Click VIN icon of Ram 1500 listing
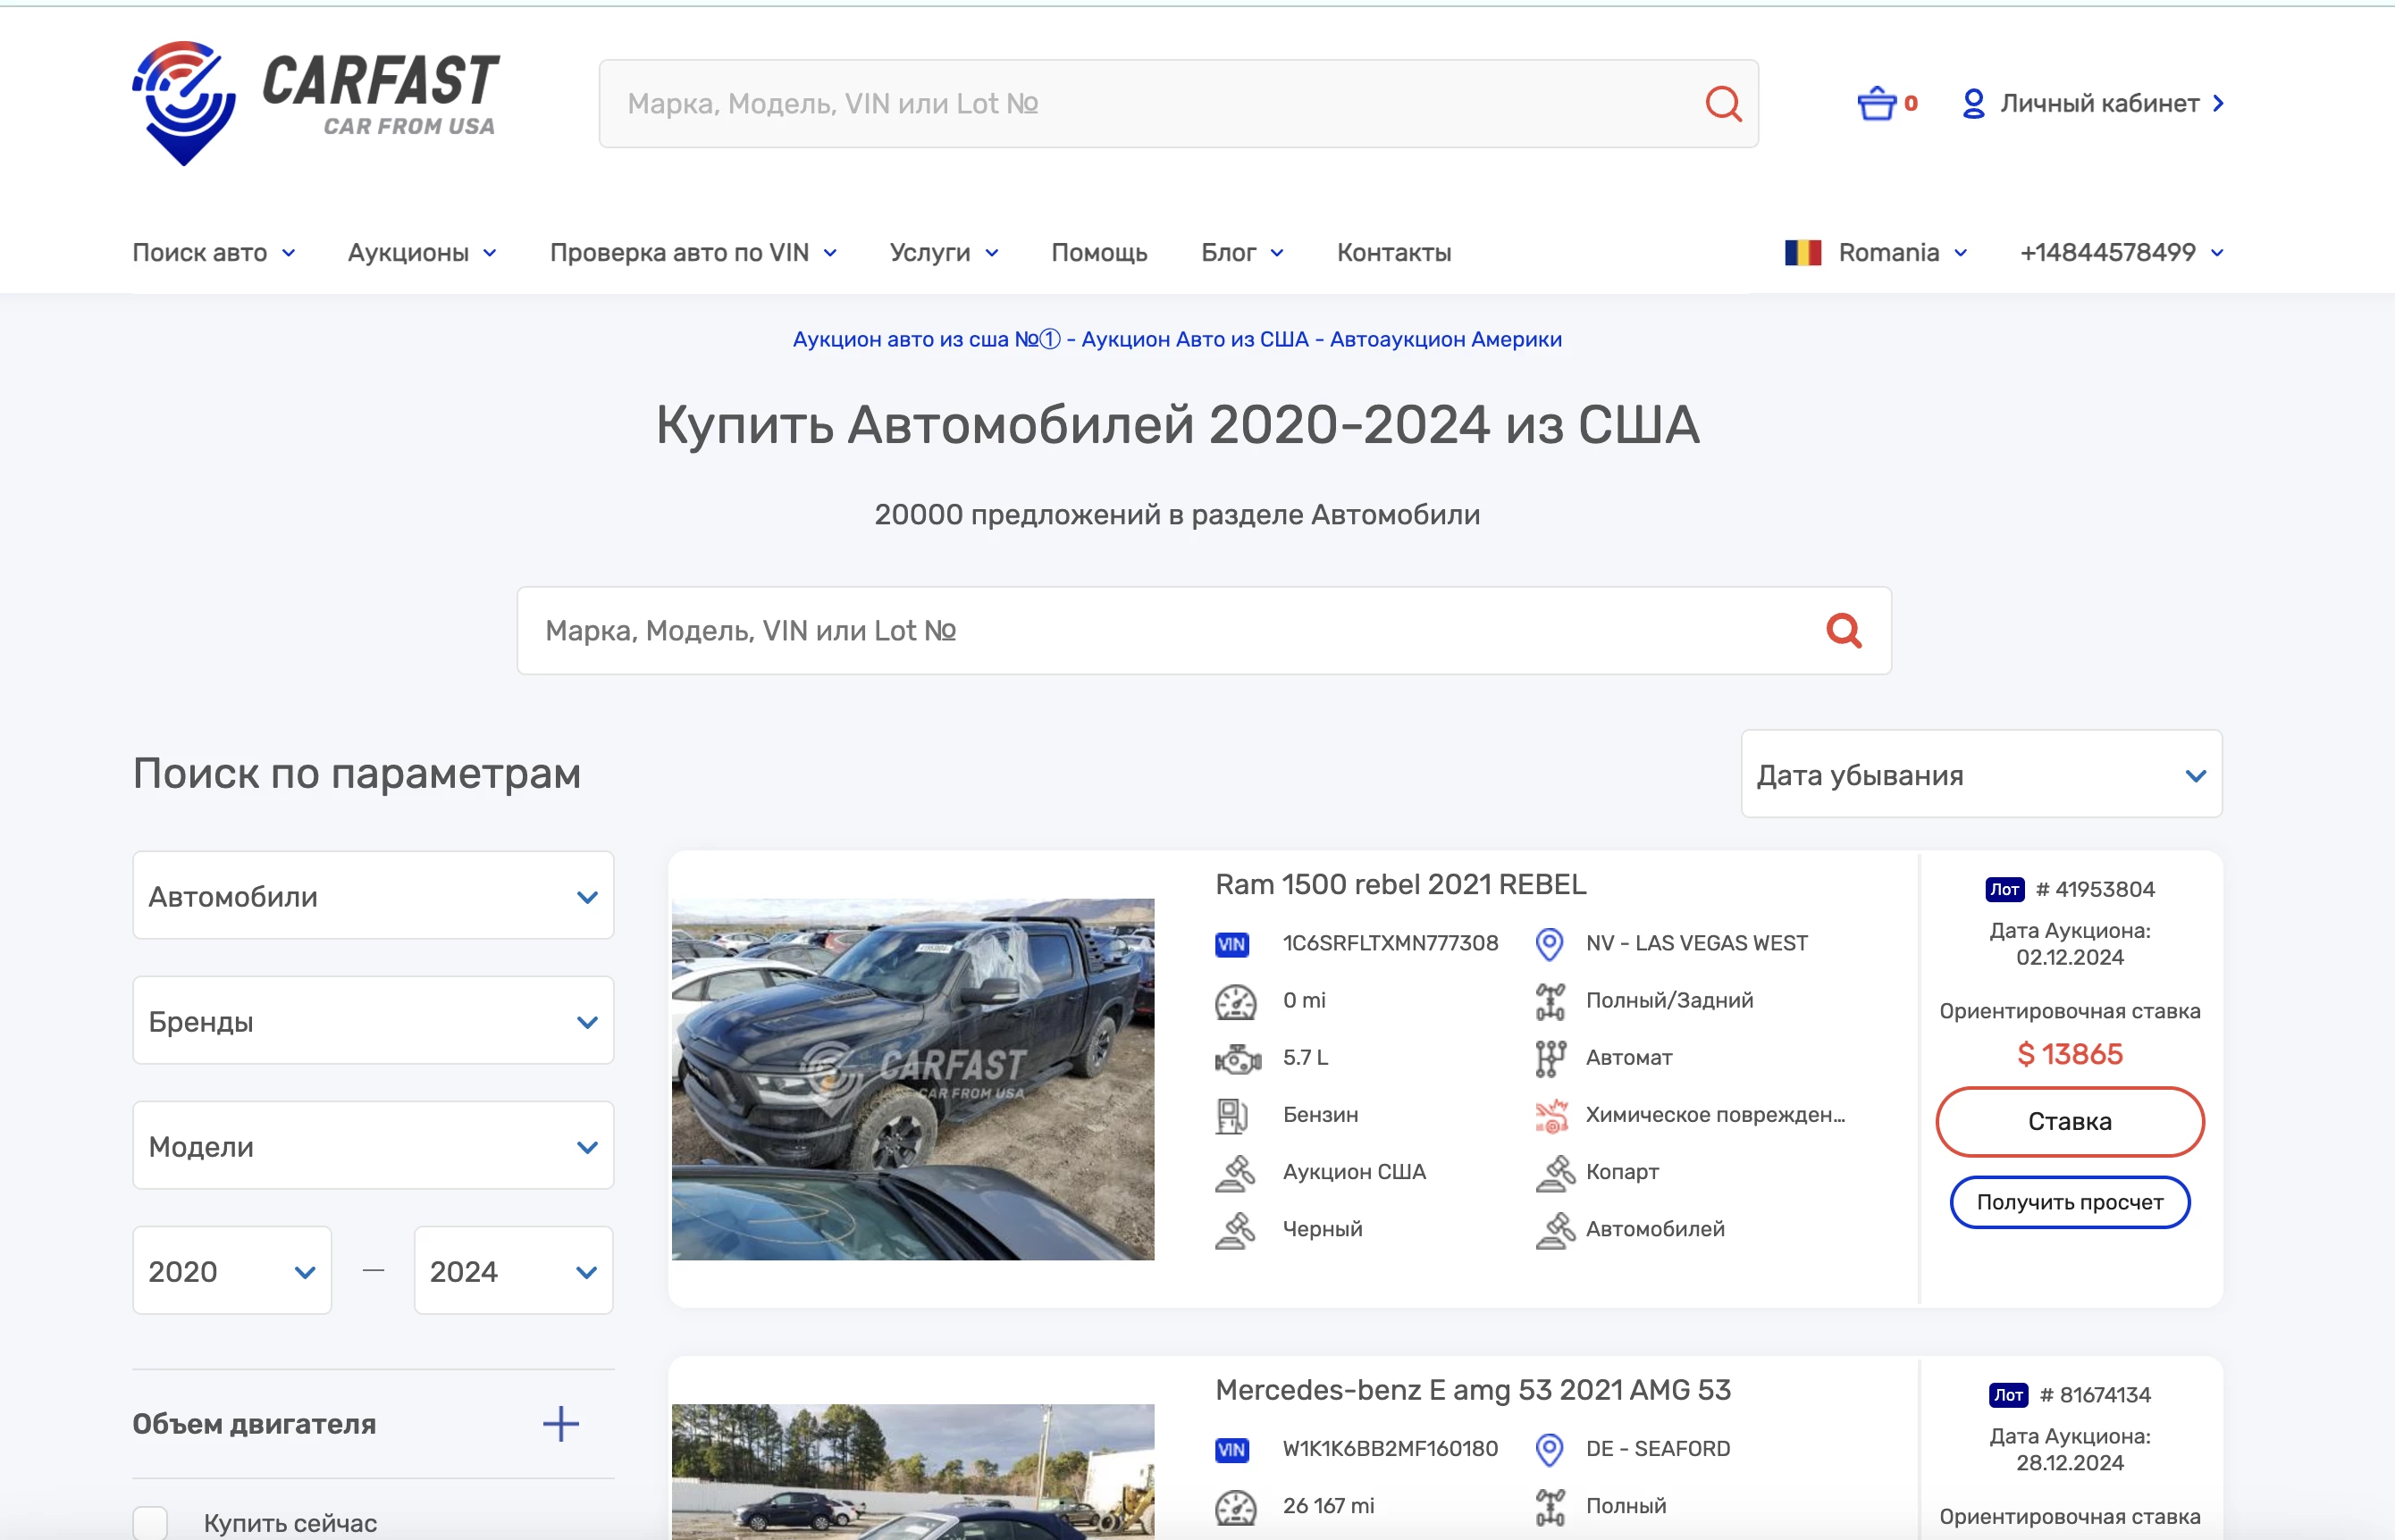 (1231, 943)
